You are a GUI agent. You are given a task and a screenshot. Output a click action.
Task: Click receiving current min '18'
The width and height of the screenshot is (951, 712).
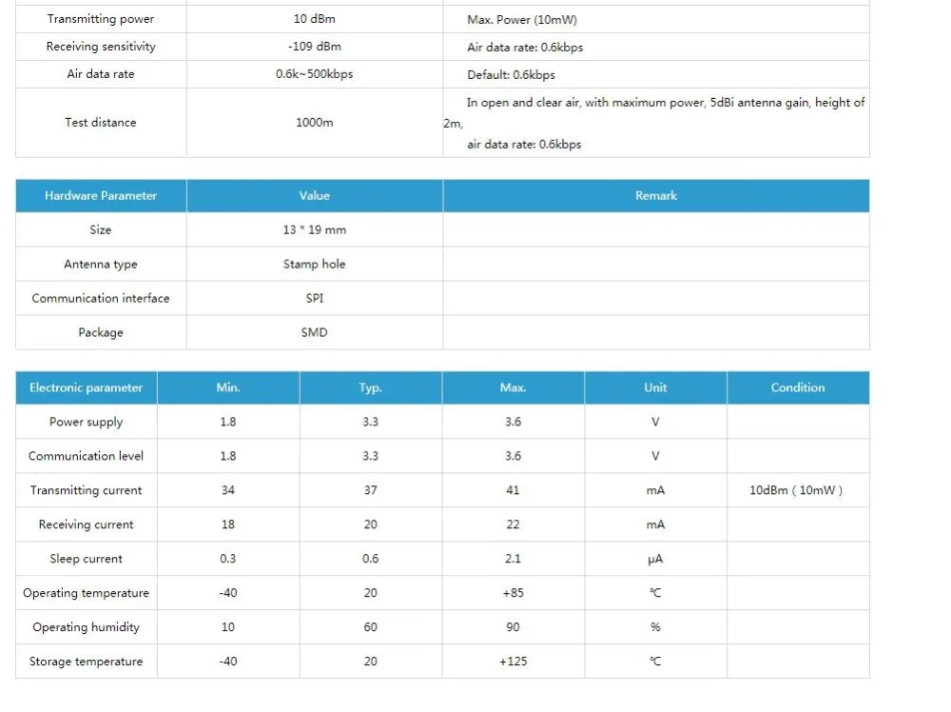[x=228, y=524]
